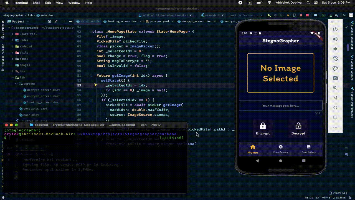
Task: Open AOSP on IA Emulator device dropdown
Action: (166, 15)
